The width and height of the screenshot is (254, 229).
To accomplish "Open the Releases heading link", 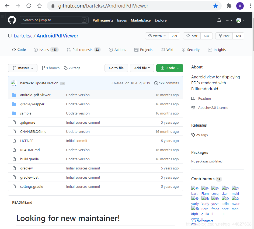I will tap(199, 125).
